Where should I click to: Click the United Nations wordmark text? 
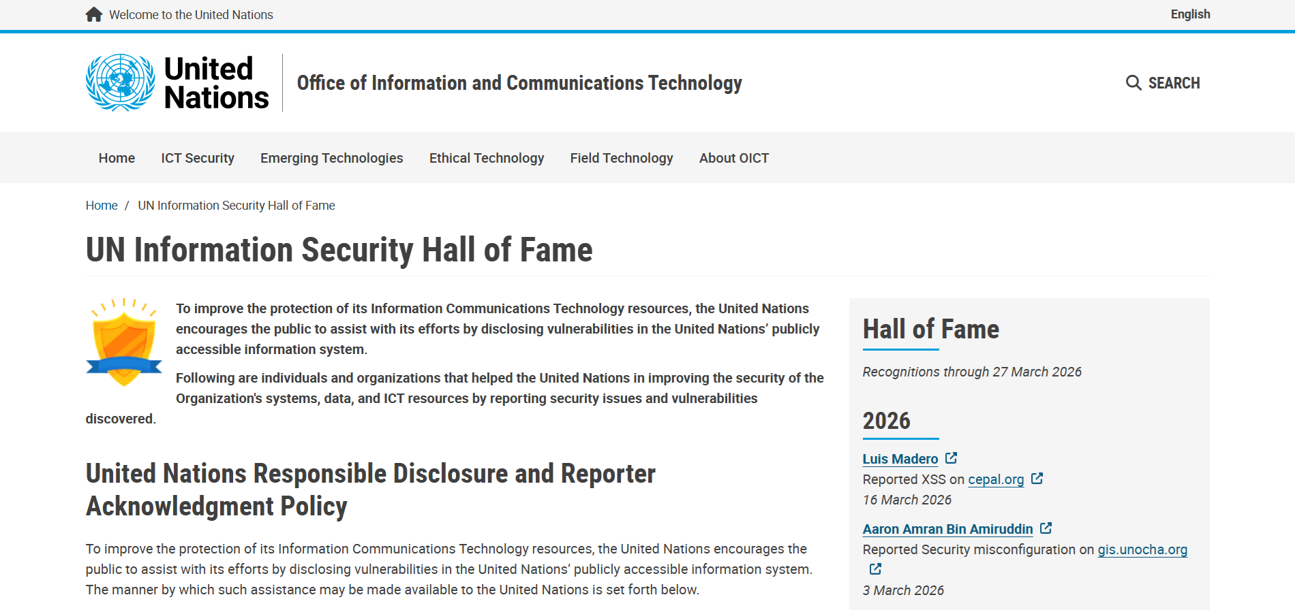(x=217, y=83)
